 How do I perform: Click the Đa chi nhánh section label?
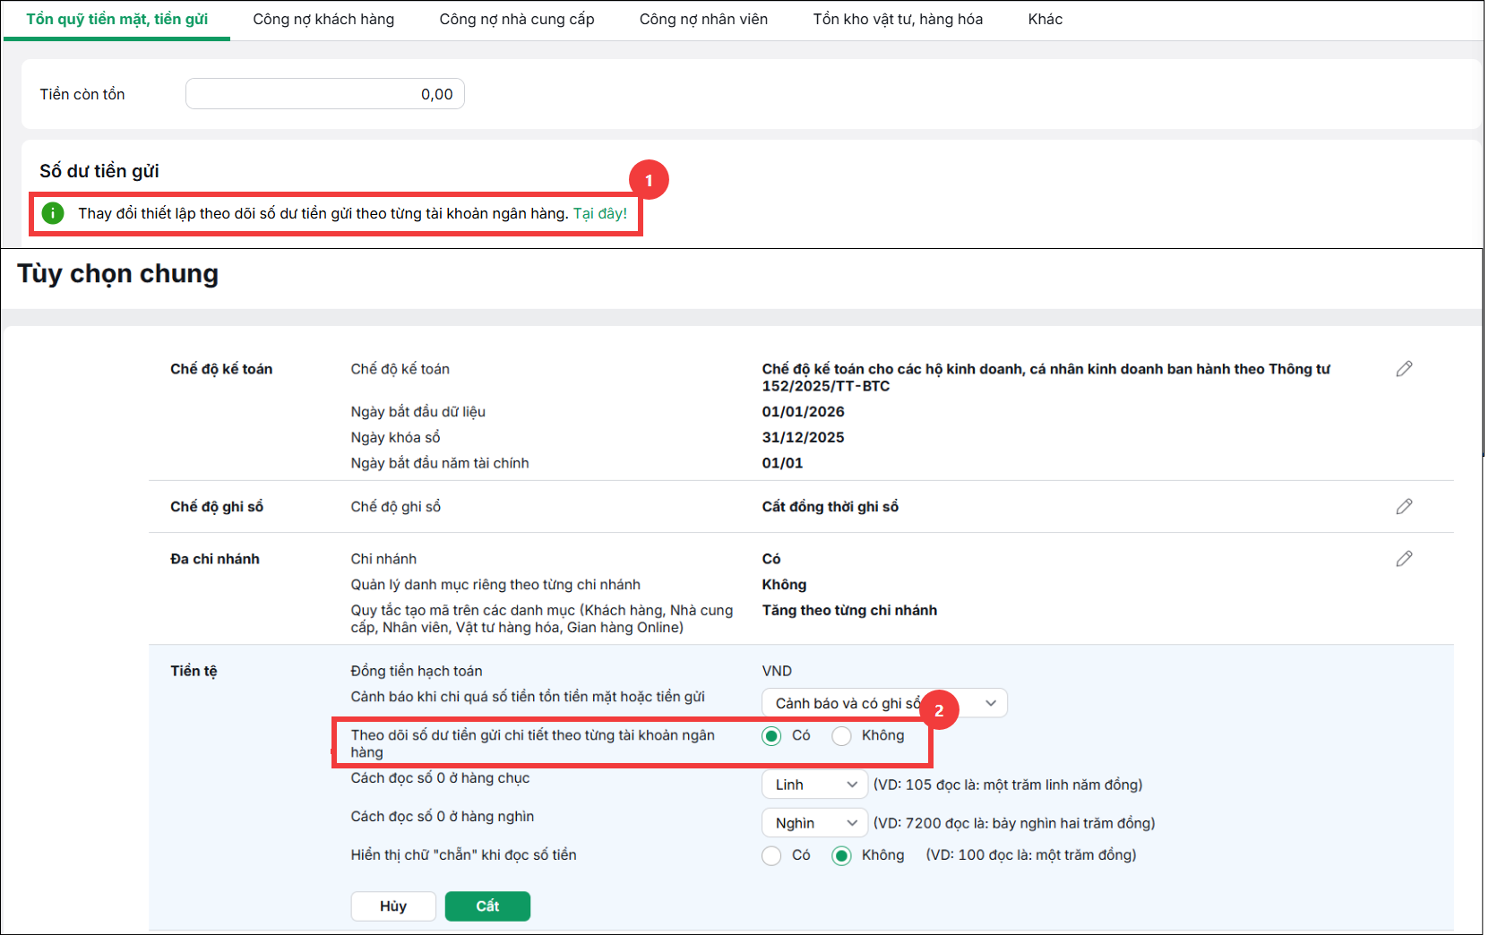pos(215,559)
